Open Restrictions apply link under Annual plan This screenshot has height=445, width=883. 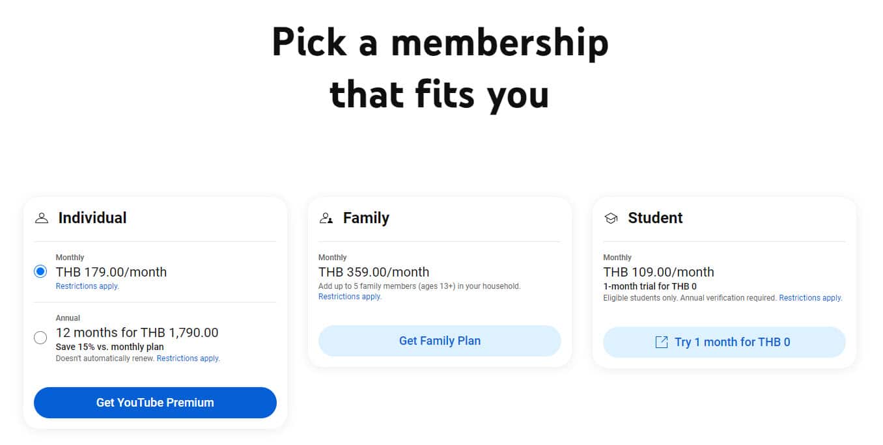(x=188, y=358)
